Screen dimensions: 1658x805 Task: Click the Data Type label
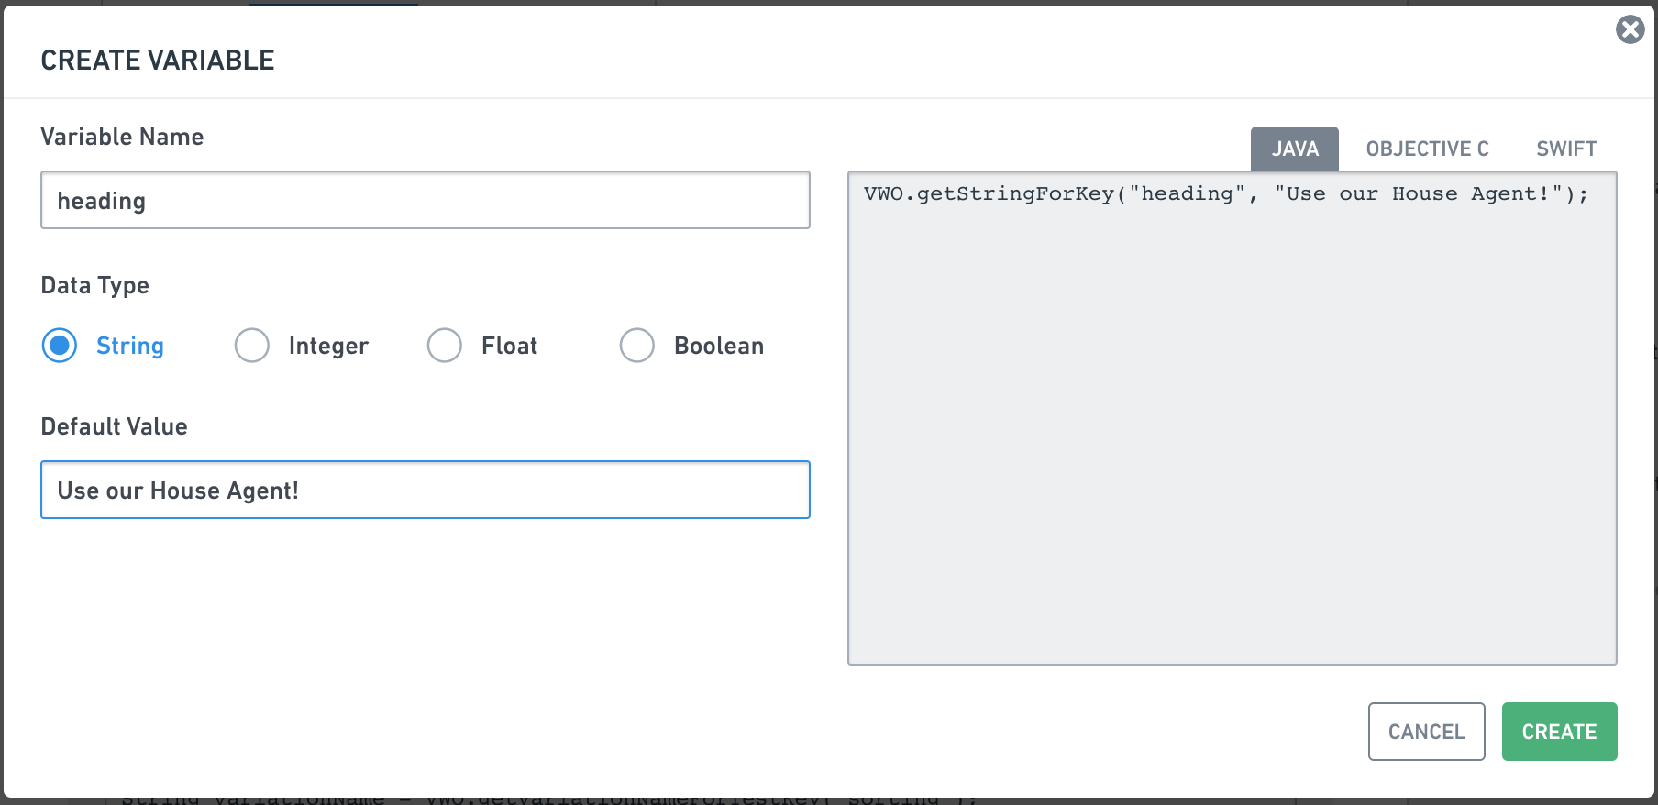tap(94, 285)
